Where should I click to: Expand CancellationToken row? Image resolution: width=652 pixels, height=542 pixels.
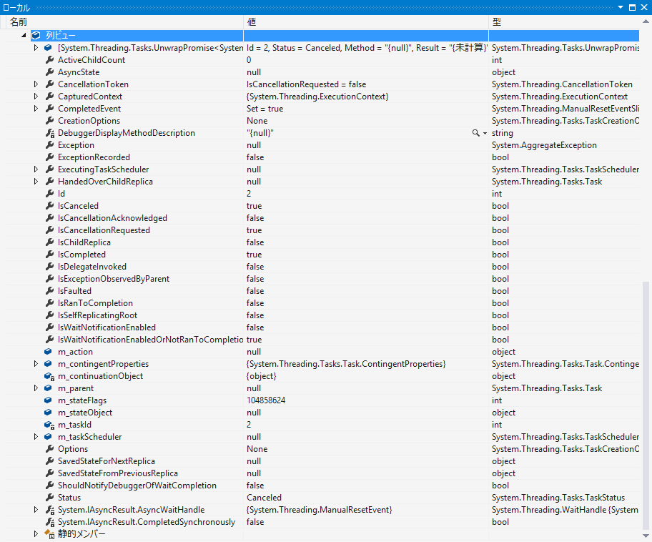coord(36,84)
